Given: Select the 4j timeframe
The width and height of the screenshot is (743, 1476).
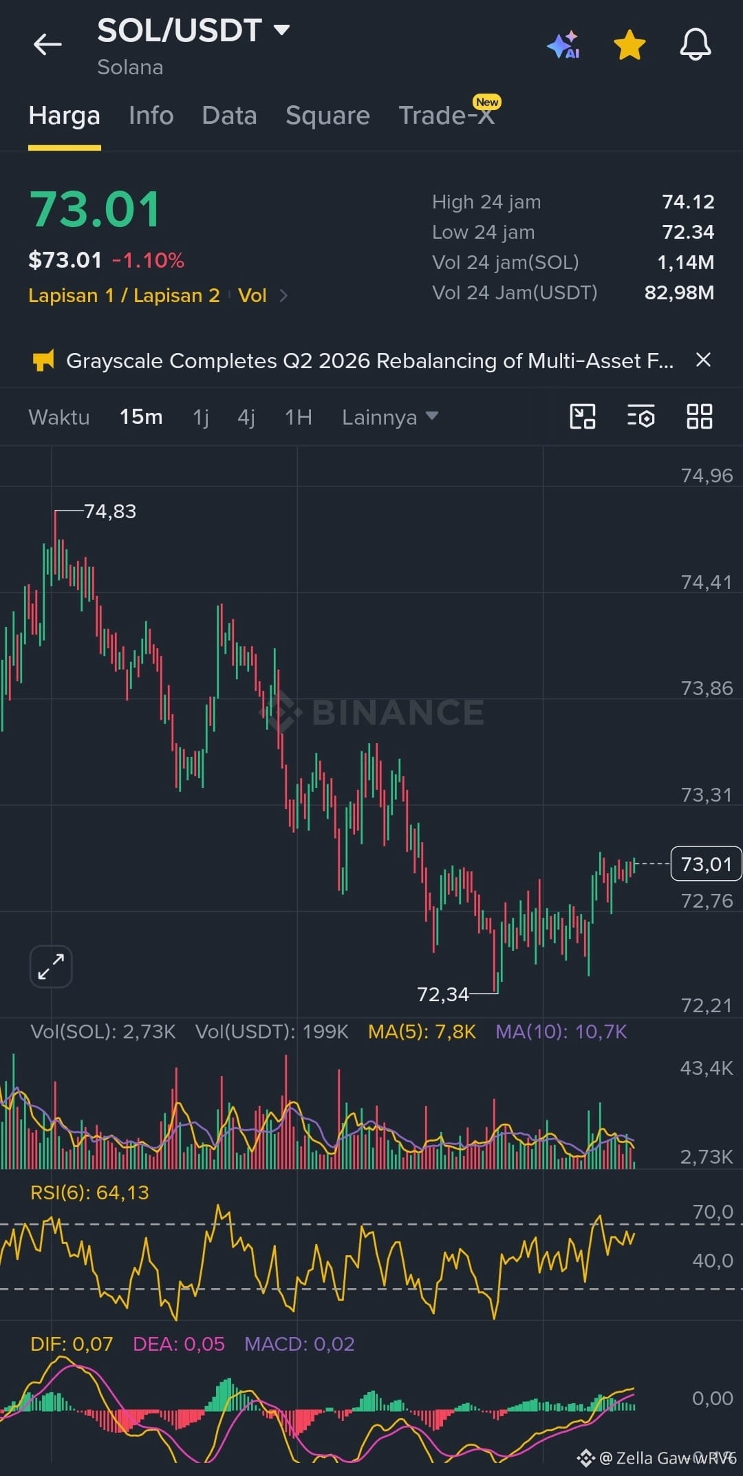Looking at the screenshot, I should point(246,417).
